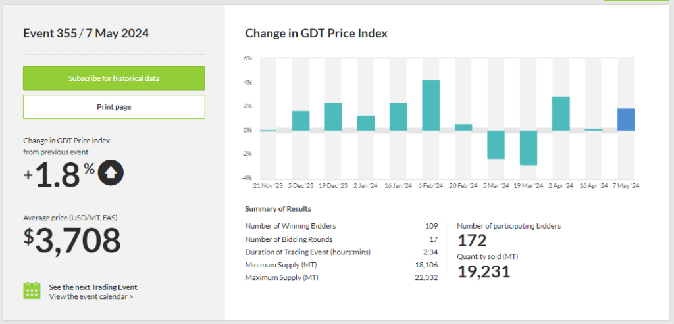
Task: Open the See the next Trading Event link
Action: [x=93, y=287]
